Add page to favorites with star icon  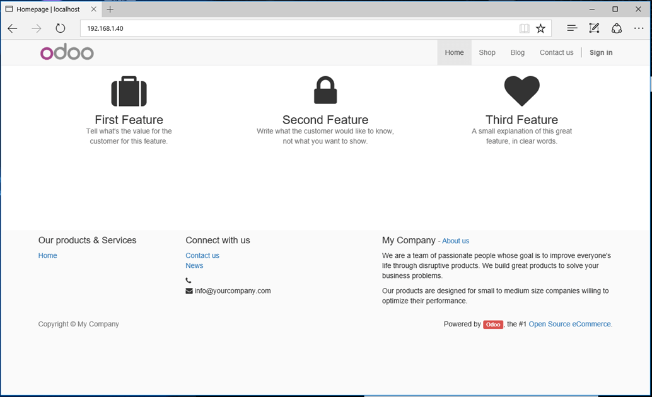tap(540, 28)
